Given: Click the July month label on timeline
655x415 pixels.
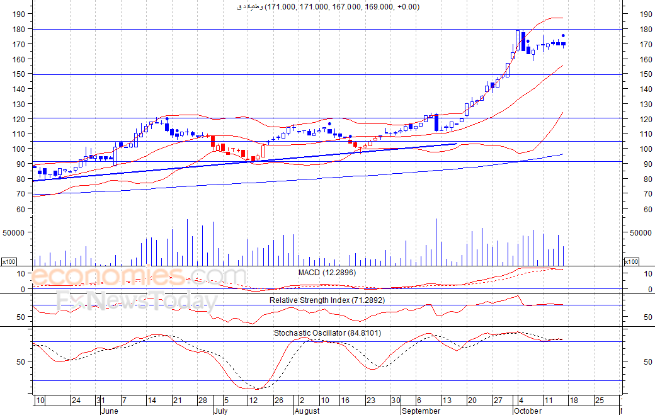Looking at the screenshot, I should pyautogui.click(x=220, y=411).
